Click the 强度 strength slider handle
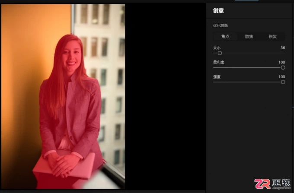Viewport: 294px width, 193px height. coord(283,82)
